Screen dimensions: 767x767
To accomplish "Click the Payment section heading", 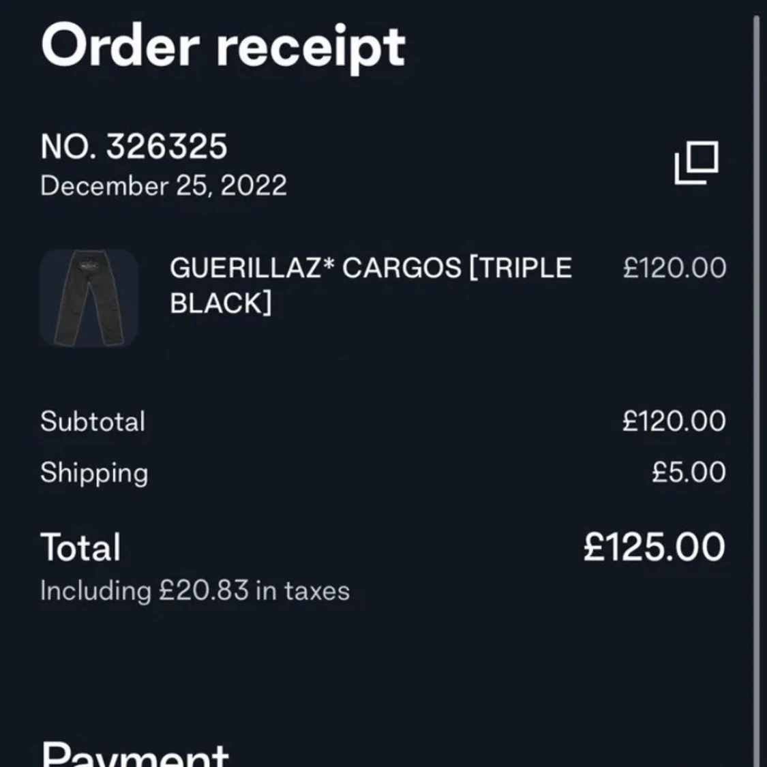I will 135,755.
